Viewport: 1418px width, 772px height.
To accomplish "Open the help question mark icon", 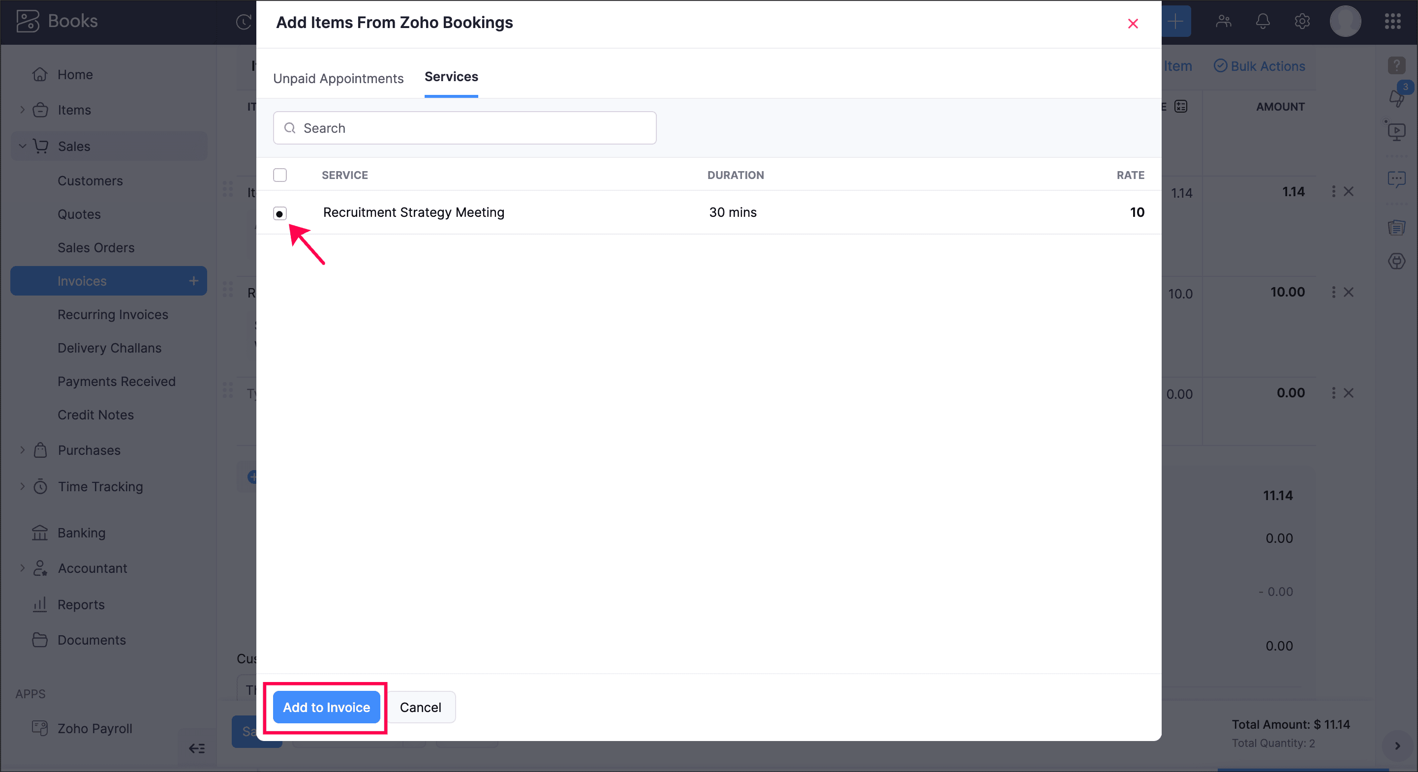I will tap(1396, 65).
